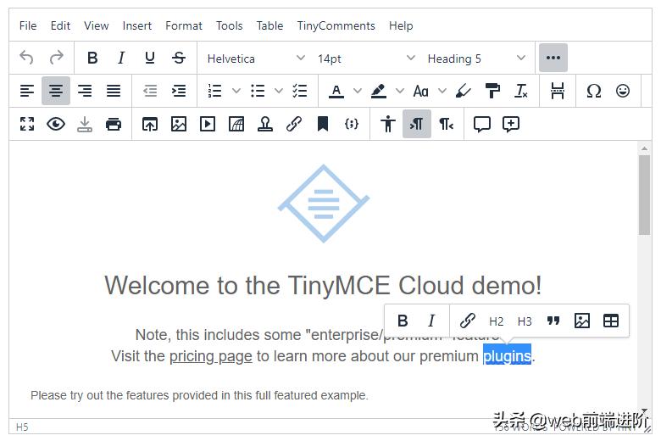Align text right

tap(85, 91)
